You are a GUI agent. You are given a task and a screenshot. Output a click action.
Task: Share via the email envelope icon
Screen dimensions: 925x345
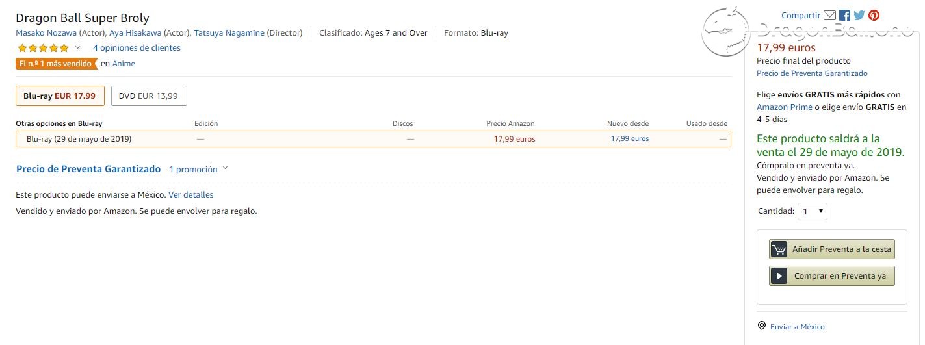(829, 16)
